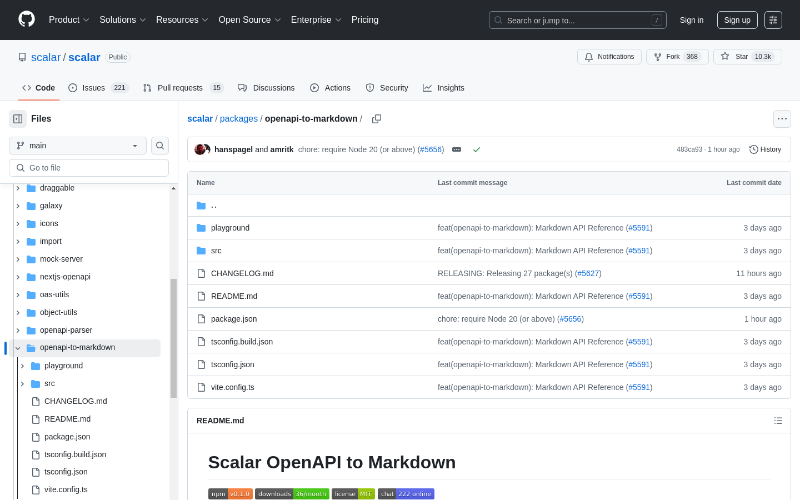View commit History
This screenshot has height=500, width=800.
click(x=765, y=149)
